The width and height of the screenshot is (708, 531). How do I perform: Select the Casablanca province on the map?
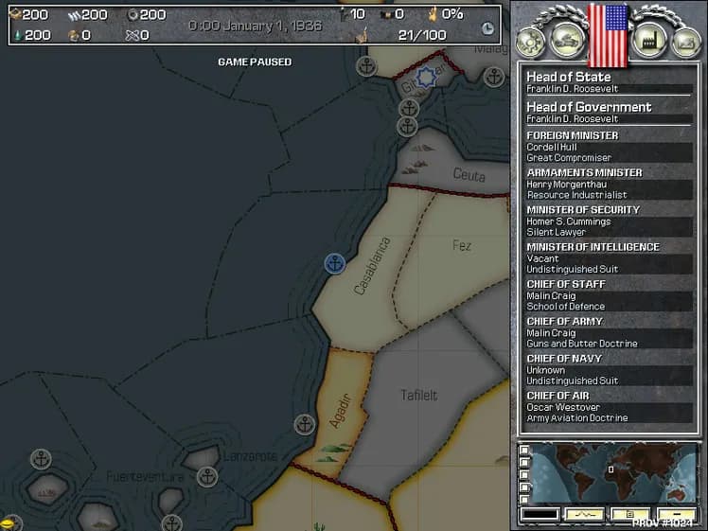[372, 265]
